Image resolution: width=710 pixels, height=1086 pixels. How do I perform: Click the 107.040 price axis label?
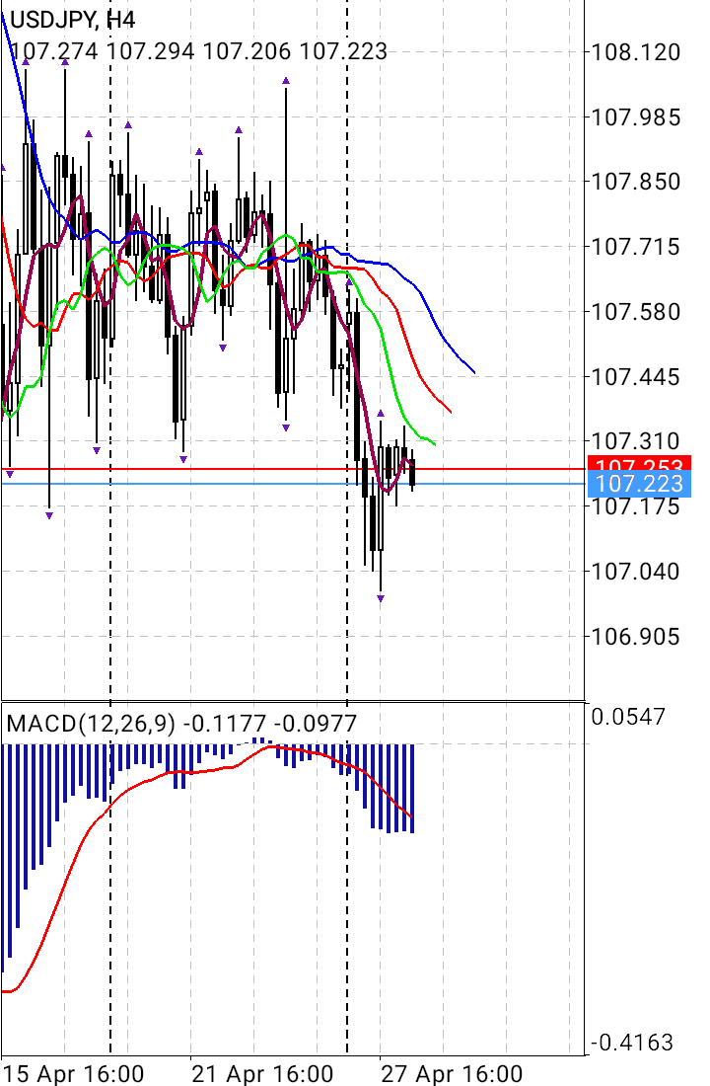click(635, 572)
